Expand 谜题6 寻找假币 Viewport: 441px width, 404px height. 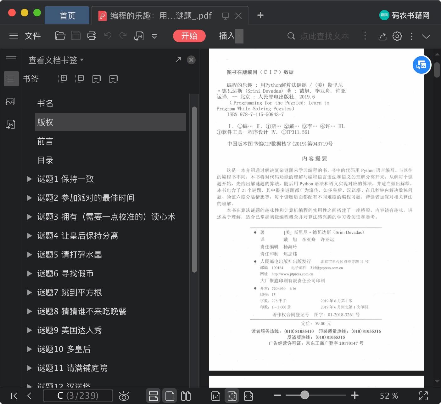(x=30, y=274)
